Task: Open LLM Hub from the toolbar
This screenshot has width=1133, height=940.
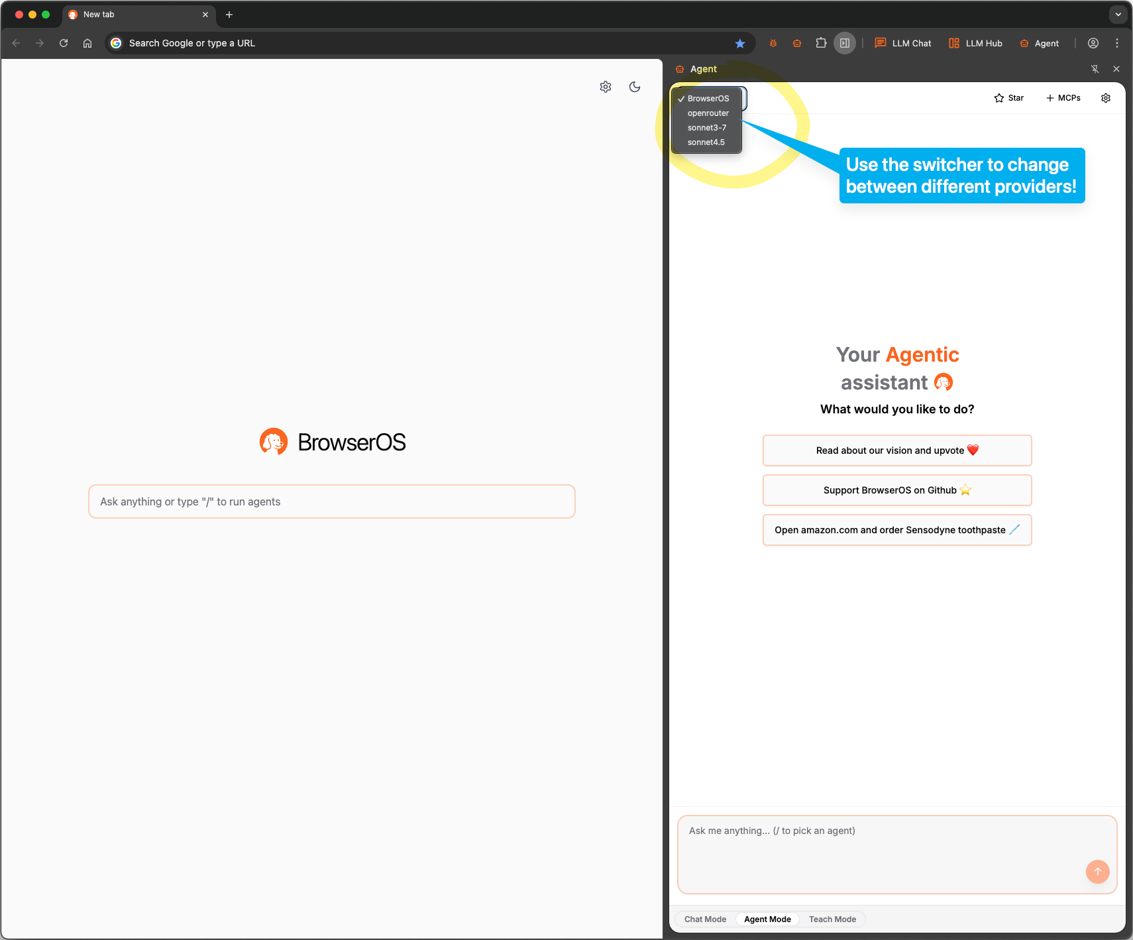Action: pyautogui.click(x=975, y=43)
